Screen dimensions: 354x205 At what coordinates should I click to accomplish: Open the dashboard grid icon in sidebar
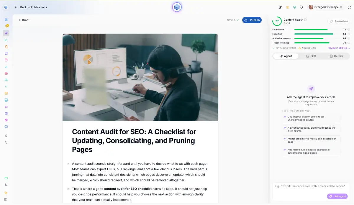(x=6, y=20)
